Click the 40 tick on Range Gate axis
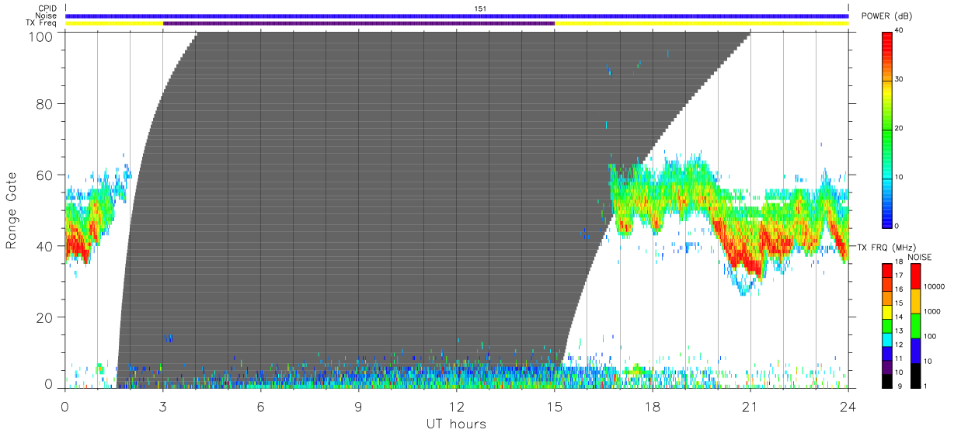 45,246
